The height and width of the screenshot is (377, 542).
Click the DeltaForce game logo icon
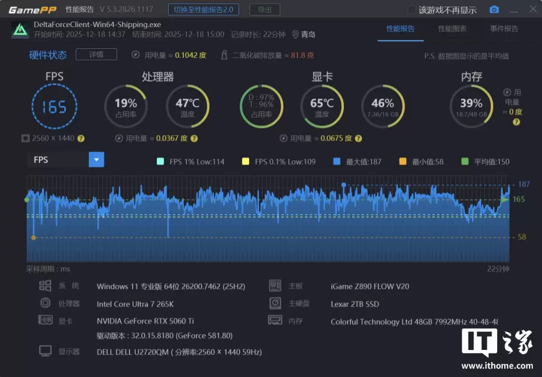20,29
